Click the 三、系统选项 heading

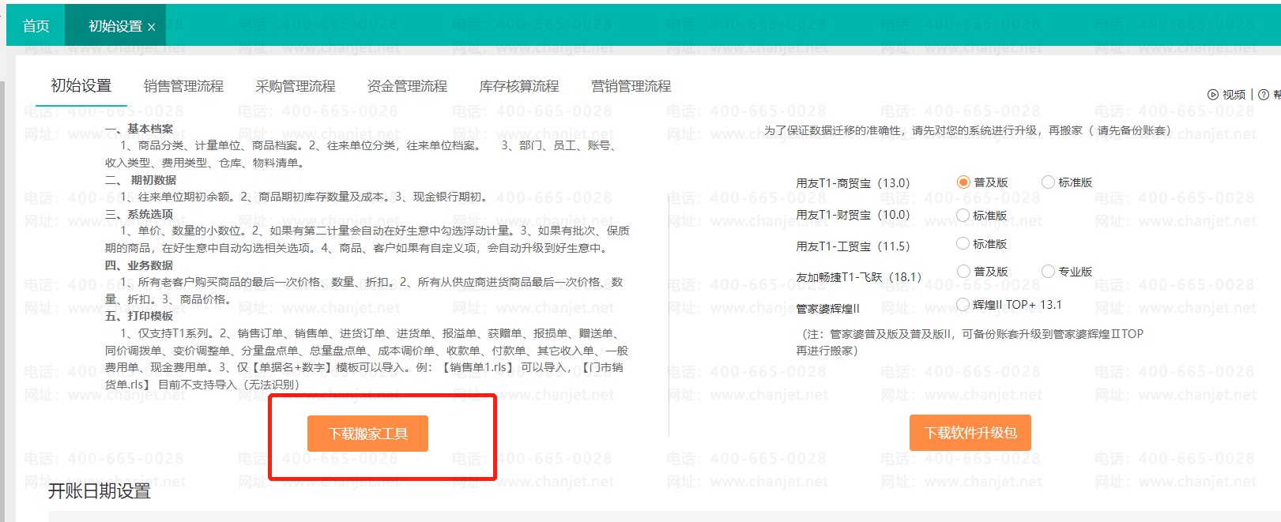[x=139, y=214]
